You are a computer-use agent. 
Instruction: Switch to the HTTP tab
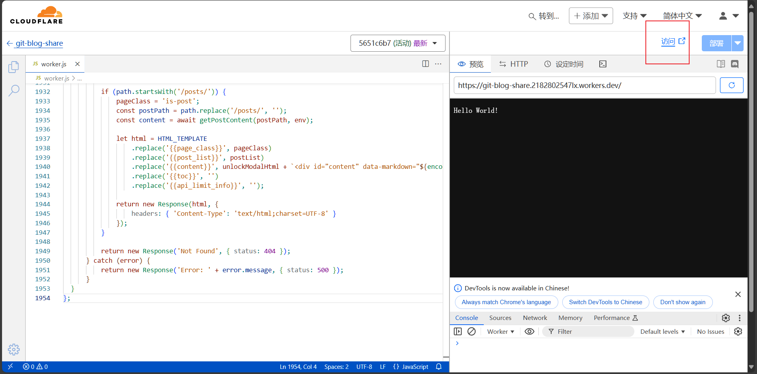point(513,64)
